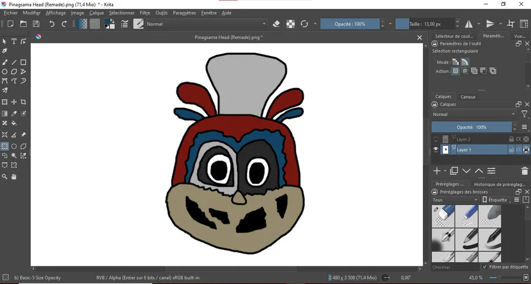Hide Layer 1 with its eye icon

(x=436, y=150)
